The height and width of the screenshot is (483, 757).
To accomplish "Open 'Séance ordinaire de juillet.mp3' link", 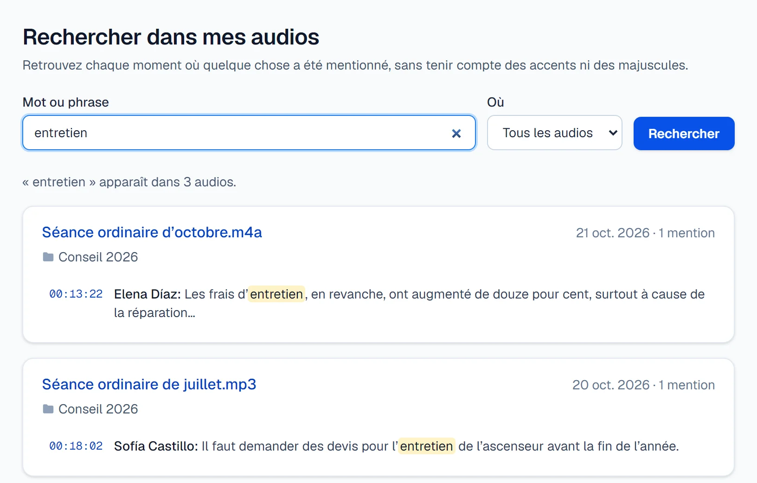I will click(149, 384).
